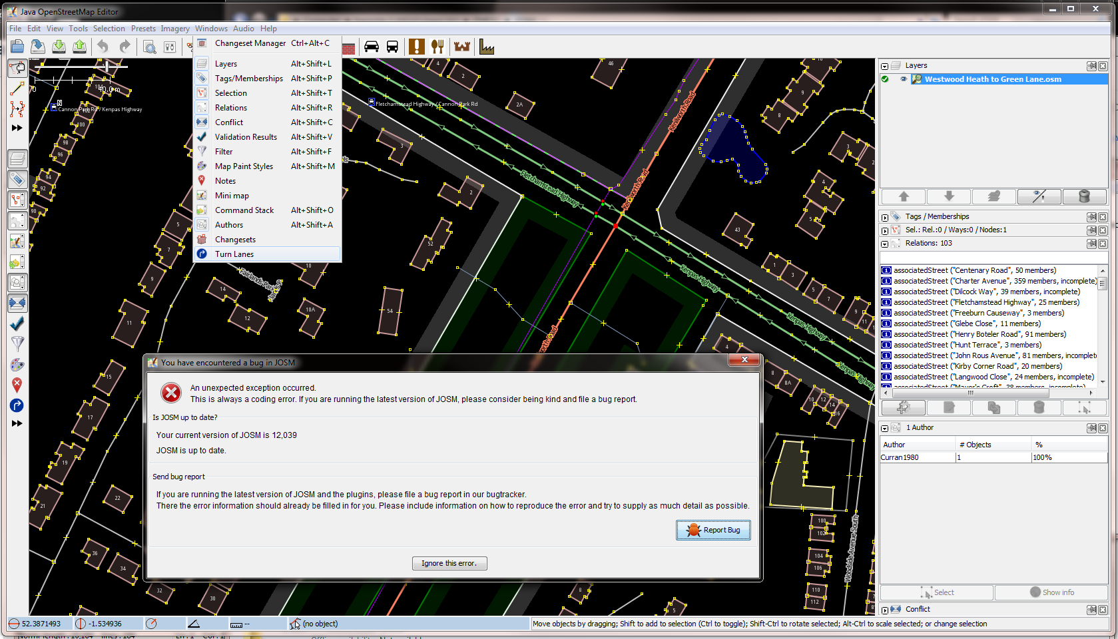Collapse the Relations panel
This screenshot has height=639, width=1118.
885,244
